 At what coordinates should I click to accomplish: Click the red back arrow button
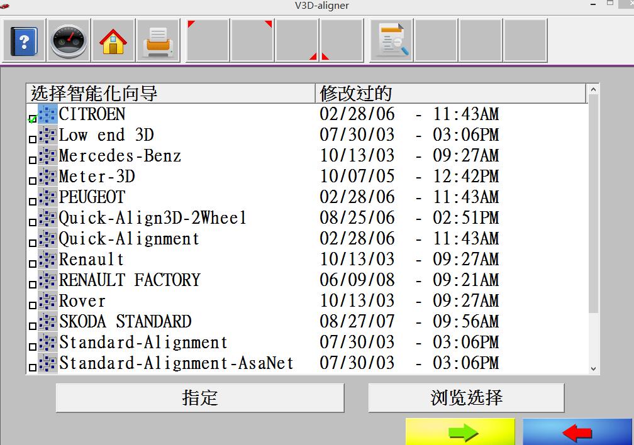[577, 432]
